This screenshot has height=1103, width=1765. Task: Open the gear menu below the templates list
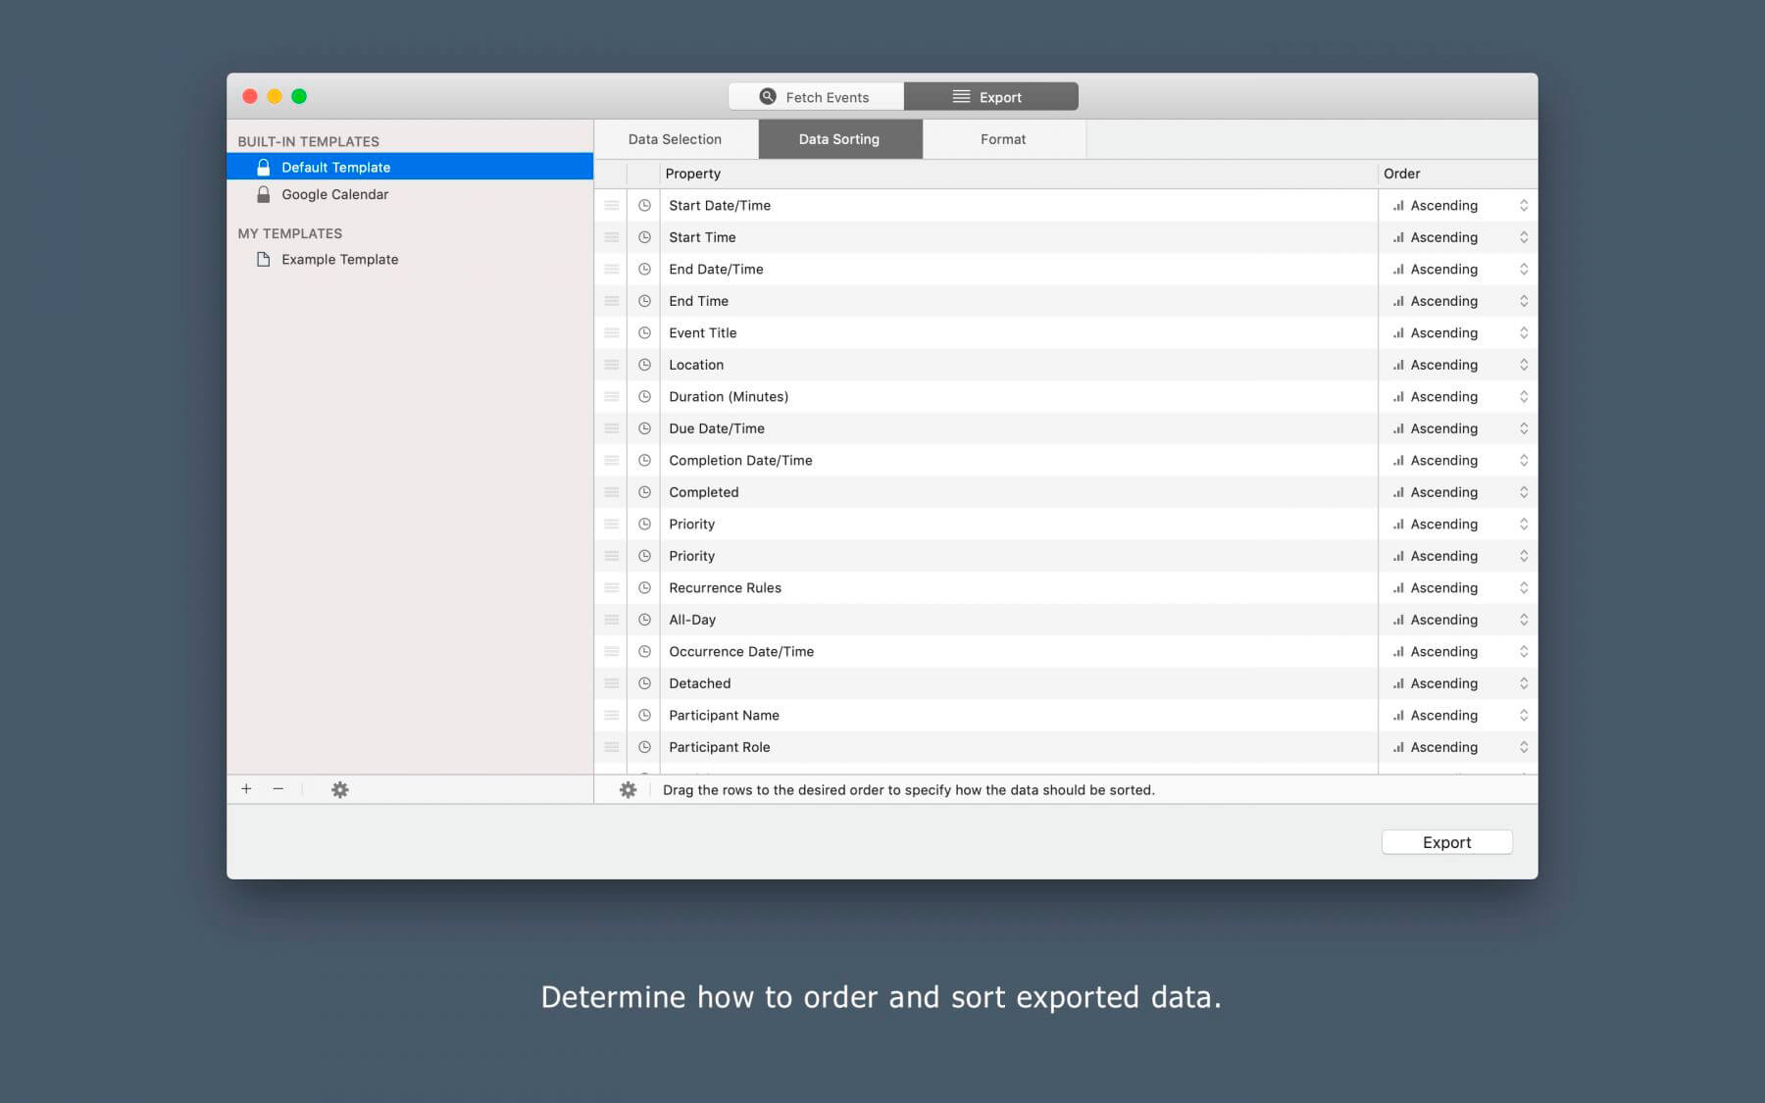(339, 789)
